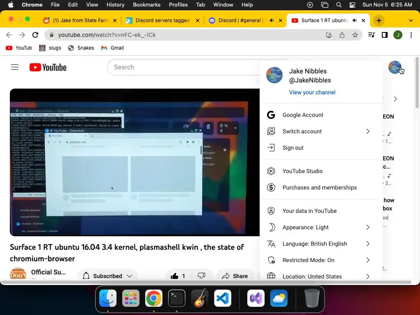Expand the Restricted Mode: On submenu

368,260
